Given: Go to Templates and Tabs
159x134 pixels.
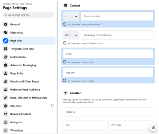Looking at the screenshot, I should tap(29, 49).
